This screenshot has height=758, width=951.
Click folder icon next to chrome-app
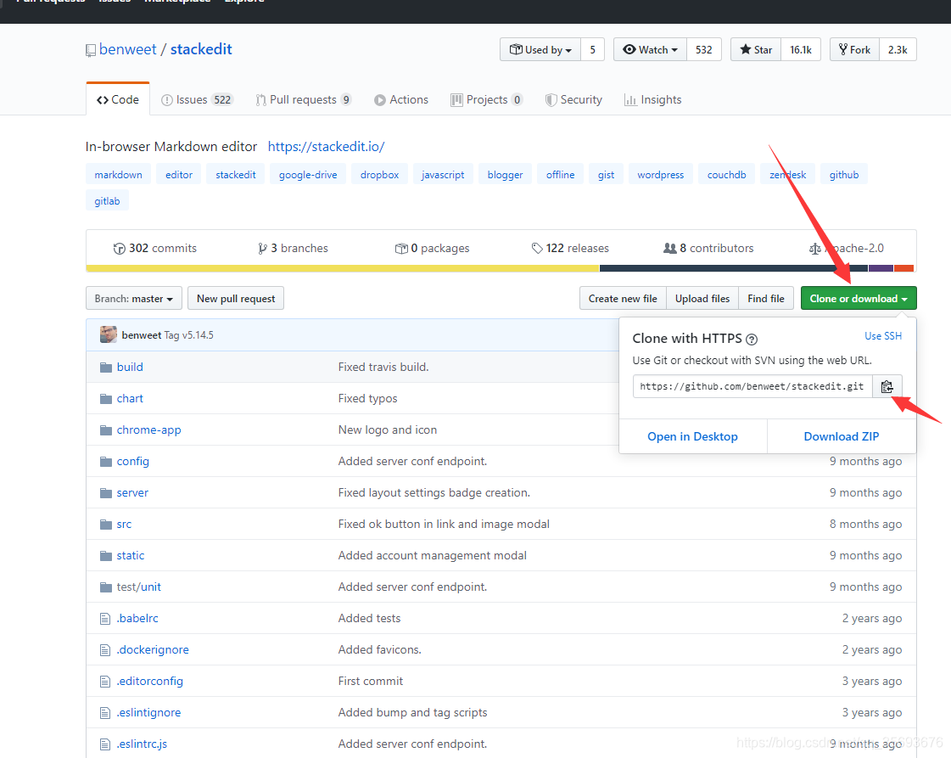click(x=106, y=430)
